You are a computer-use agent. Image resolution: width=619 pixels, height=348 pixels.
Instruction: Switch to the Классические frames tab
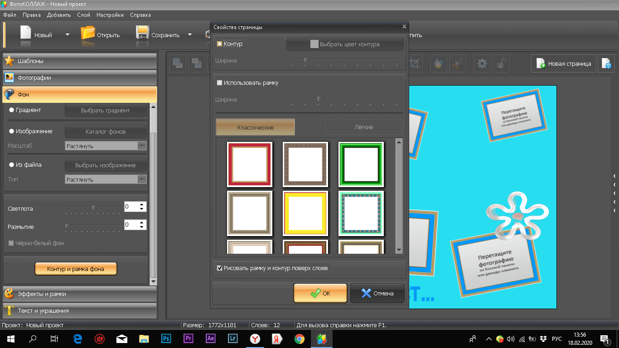click(256, 127)
